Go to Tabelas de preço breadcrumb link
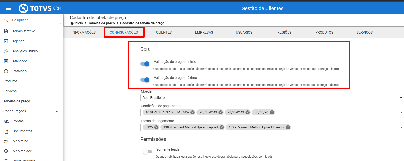This screenshot has width=404, height=161. coord(101,23)
